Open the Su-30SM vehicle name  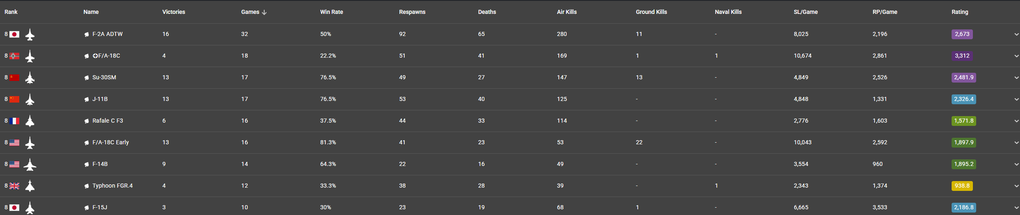pos(104,77)
